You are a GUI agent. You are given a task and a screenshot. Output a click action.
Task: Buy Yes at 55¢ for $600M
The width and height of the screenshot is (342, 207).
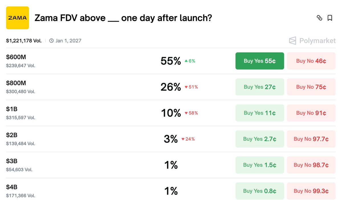[x=260, y=61]
